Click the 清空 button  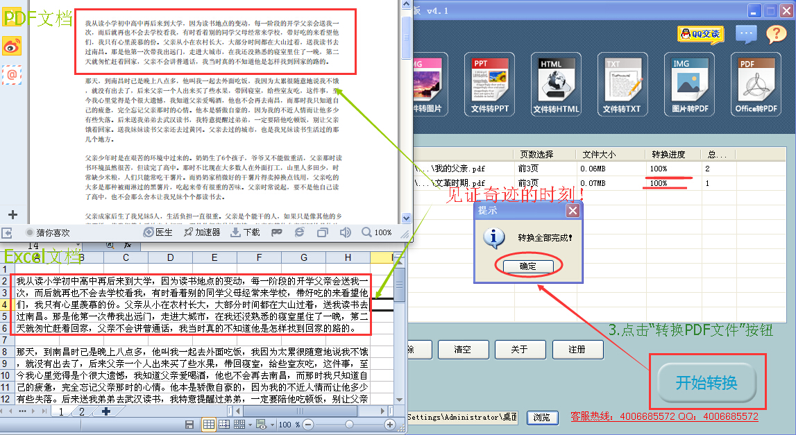coord(462,350)
